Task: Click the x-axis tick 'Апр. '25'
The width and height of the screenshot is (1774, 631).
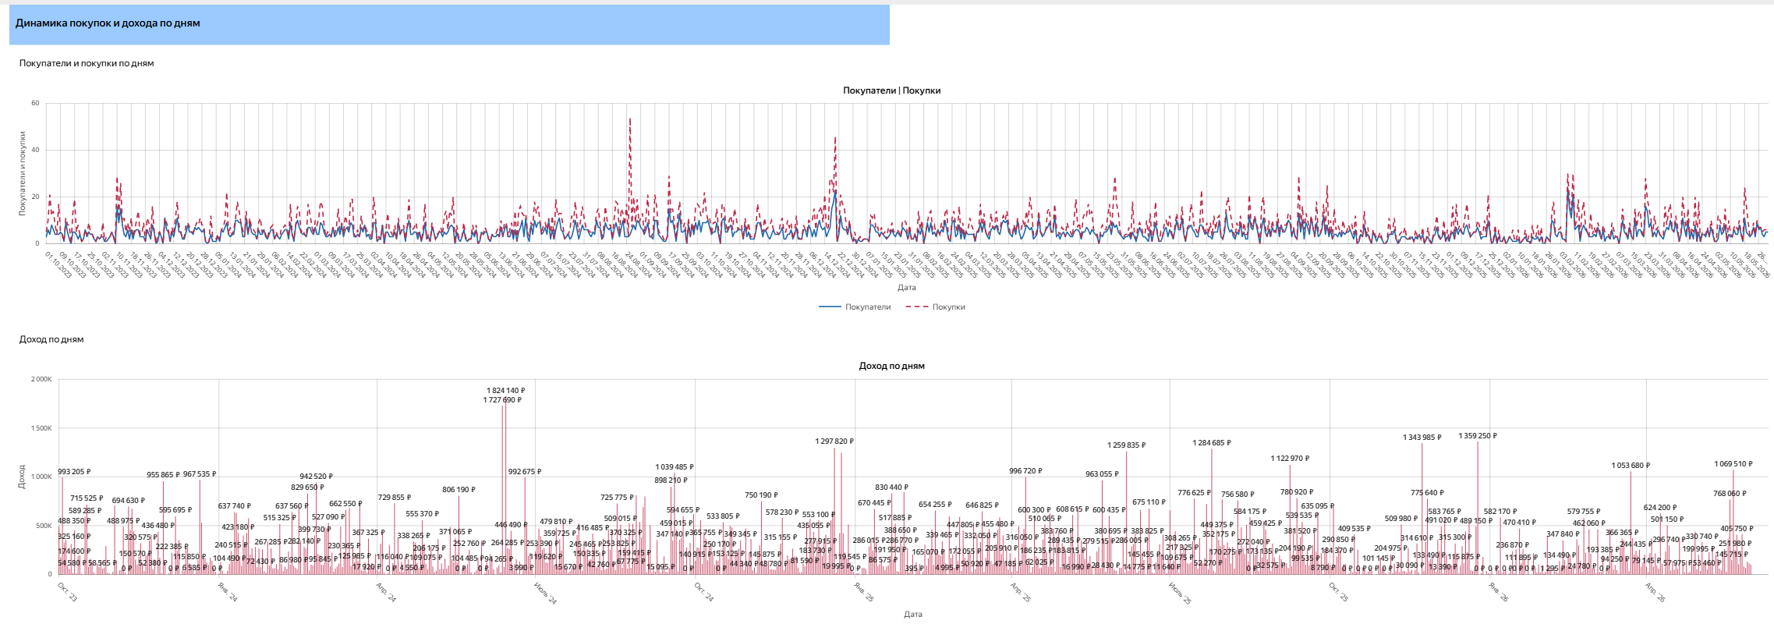Action: coord(1021,592)
